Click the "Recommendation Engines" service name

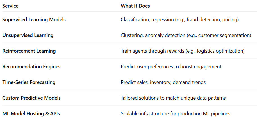(x=31, y=67)
